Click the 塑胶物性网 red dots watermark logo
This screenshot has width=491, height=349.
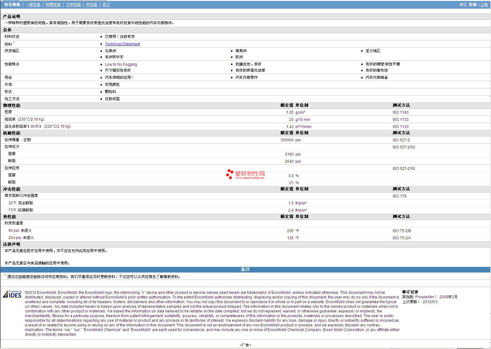[x=230, y=174]
